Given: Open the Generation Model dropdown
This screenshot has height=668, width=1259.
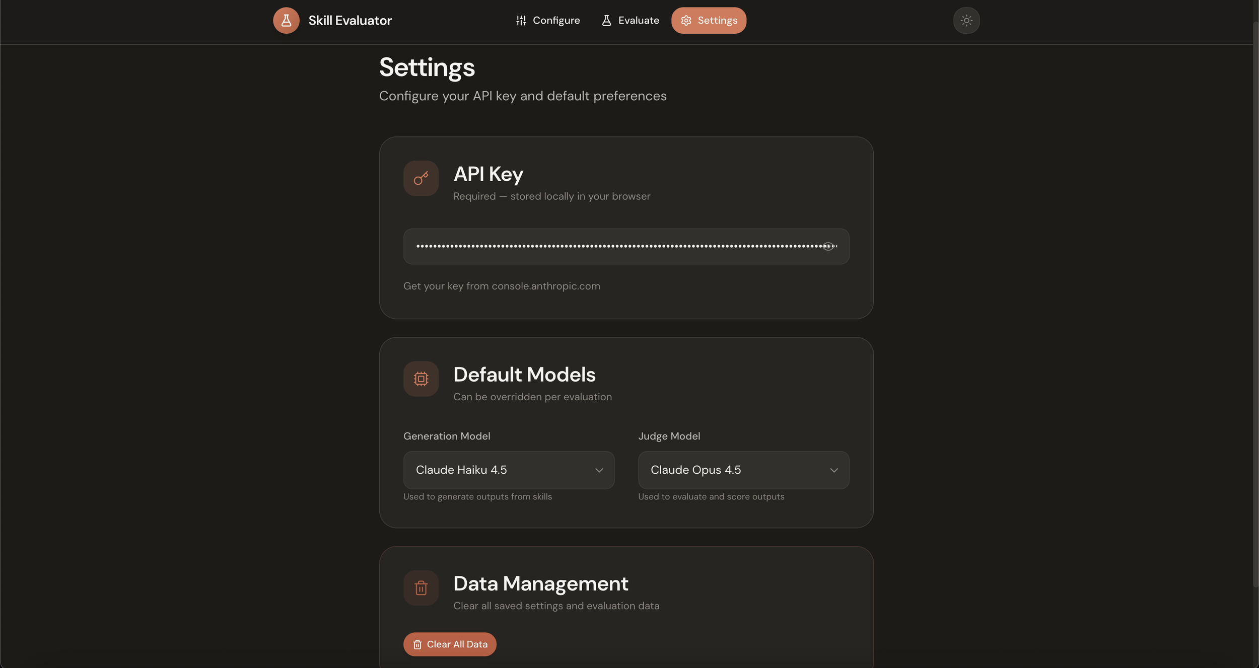Looking at the screenshot, I should [508, 470].
